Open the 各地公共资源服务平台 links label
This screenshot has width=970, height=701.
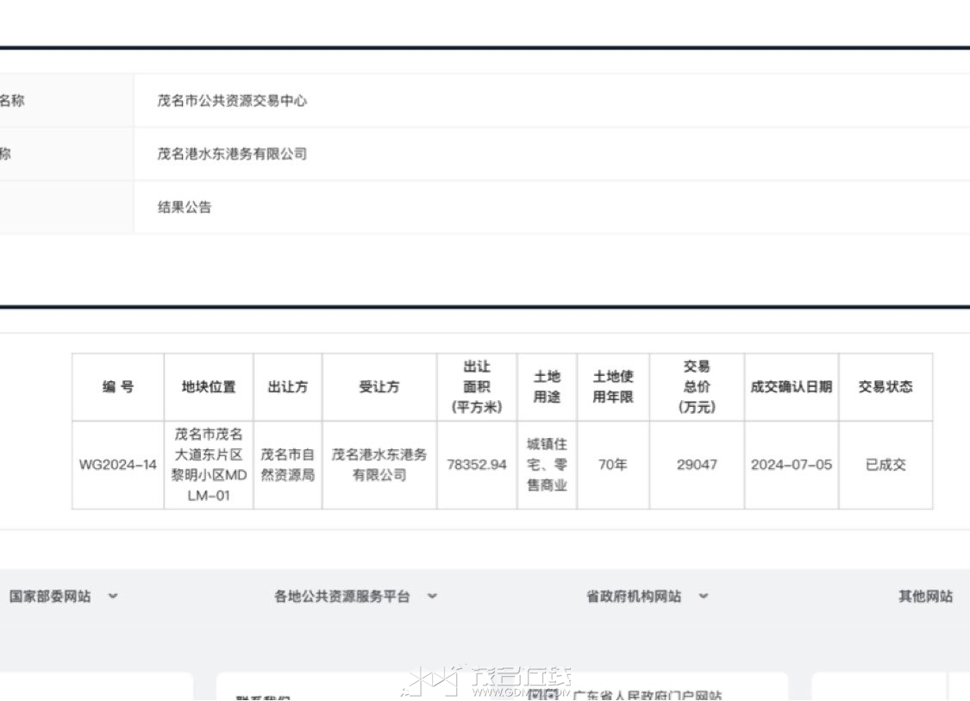coord(342,597)
